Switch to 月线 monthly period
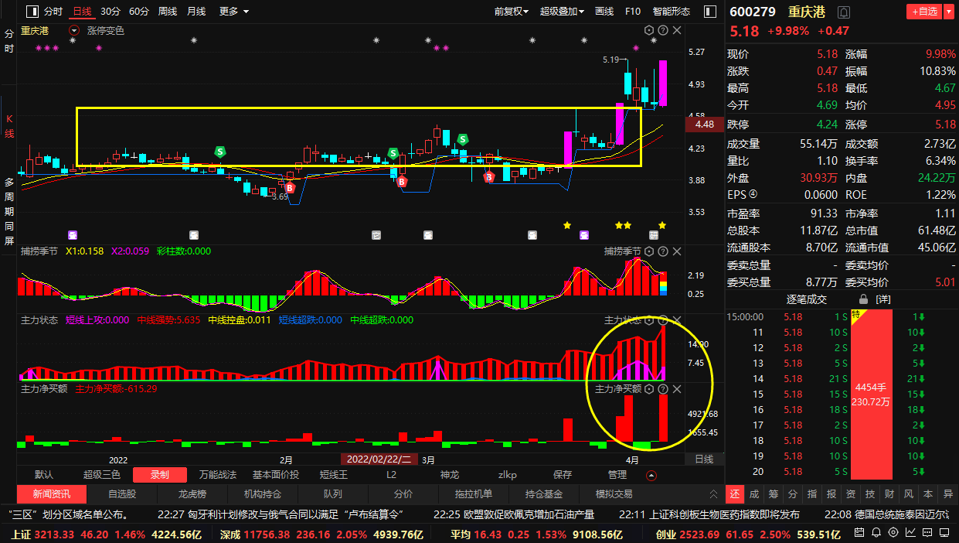Viewport: 959px width, 543px height. coord(196,12)
